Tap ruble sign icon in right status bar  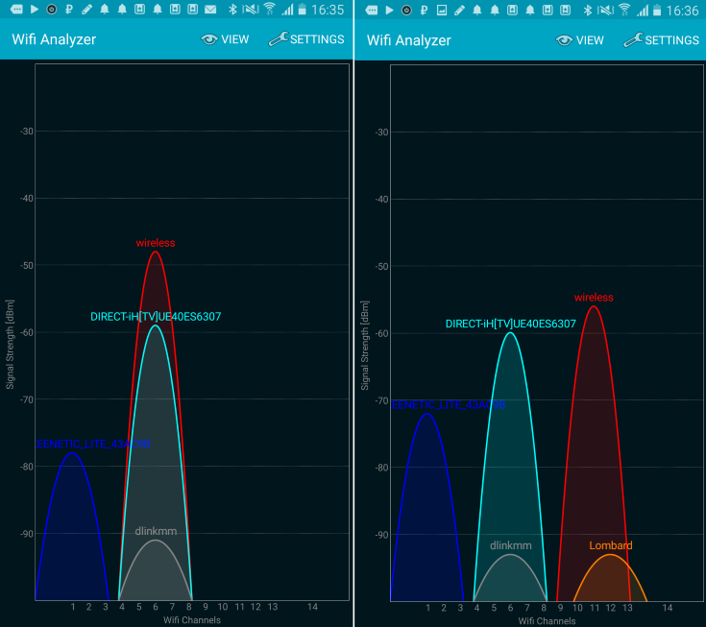(x=424, y=11)
